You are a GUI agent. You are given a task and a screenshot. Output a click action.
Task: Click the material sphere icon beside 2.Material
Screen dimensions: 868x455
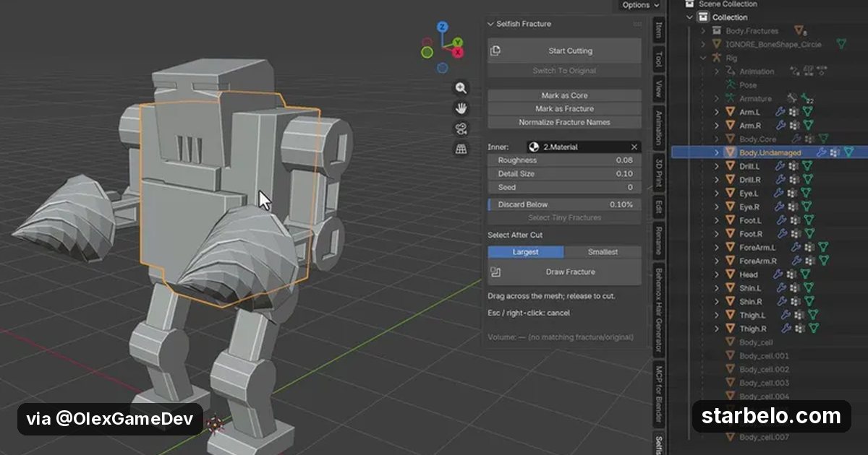coord(534,147)
